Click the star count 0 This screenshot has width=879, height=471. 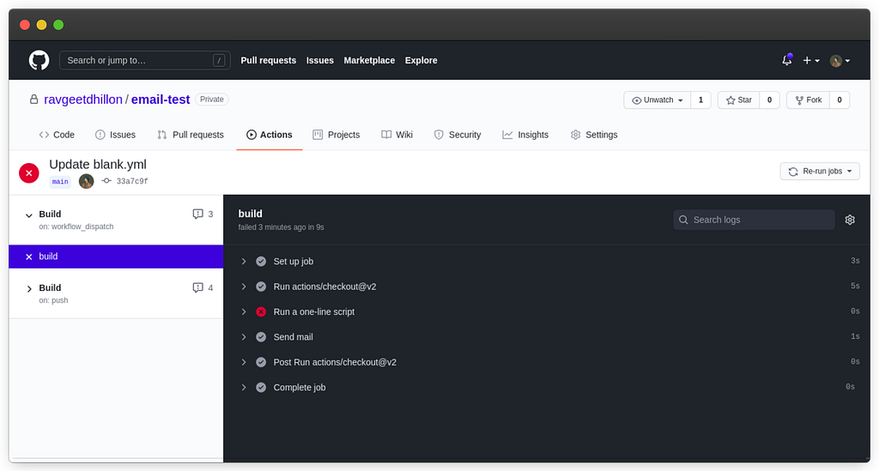tap(770, 100)
